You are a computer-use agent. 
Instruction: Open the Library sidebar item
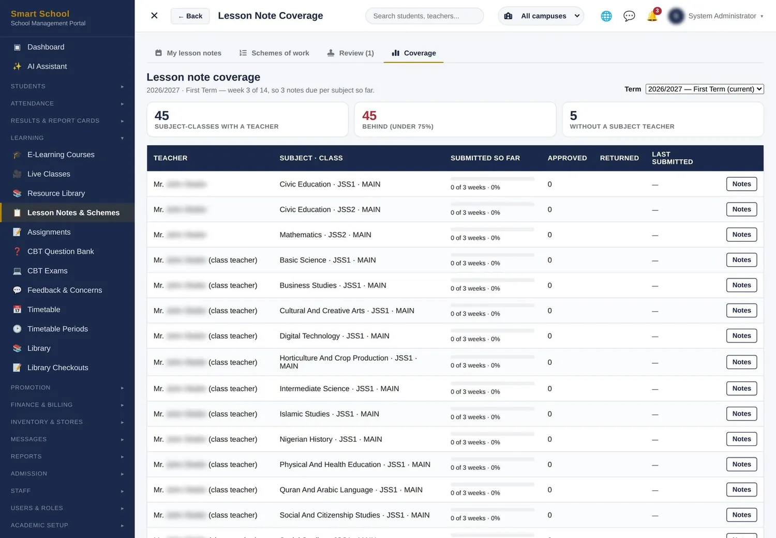(x=67, y=348)
